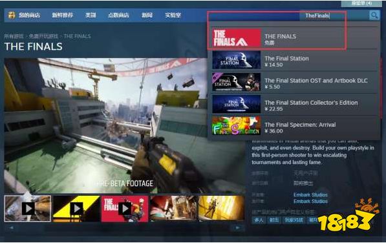Viewport: 386px width, 243px height.
Task: Open The Final Station OST and Artbook DLC
Action: (x=294, y=82)
